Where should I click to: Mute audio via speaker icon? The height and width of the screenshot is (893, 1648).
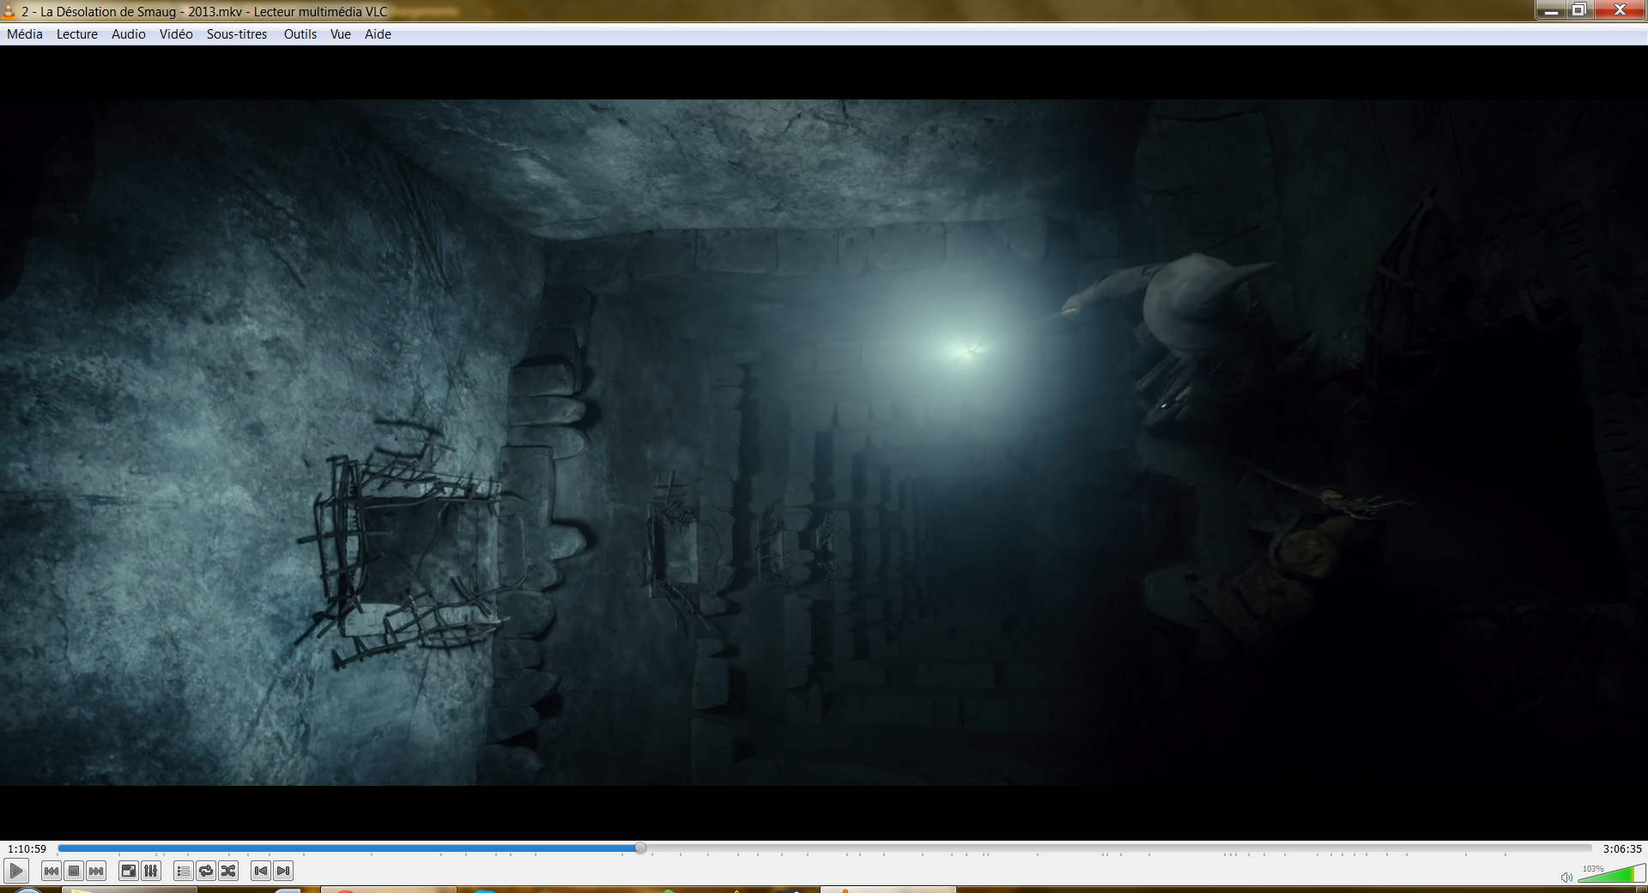coord(1566,877)
